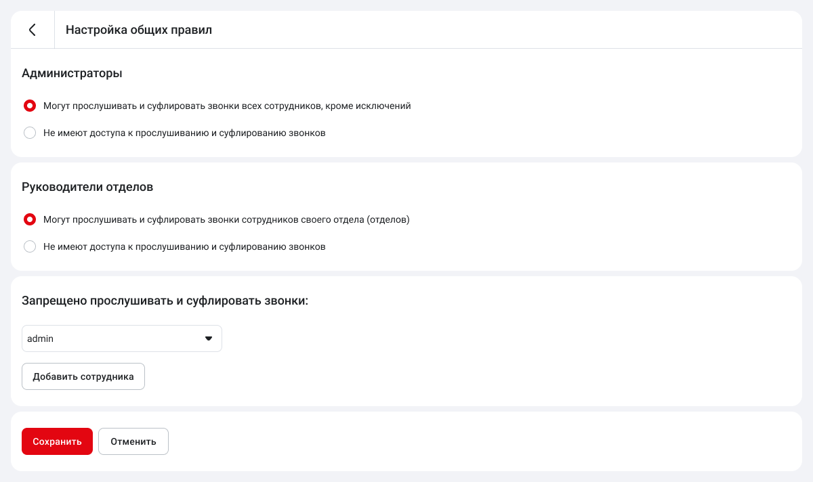Screen dimensions: 813x482
Task: Click the 'Руководители отделов' section heading
Action: (87, 187)
